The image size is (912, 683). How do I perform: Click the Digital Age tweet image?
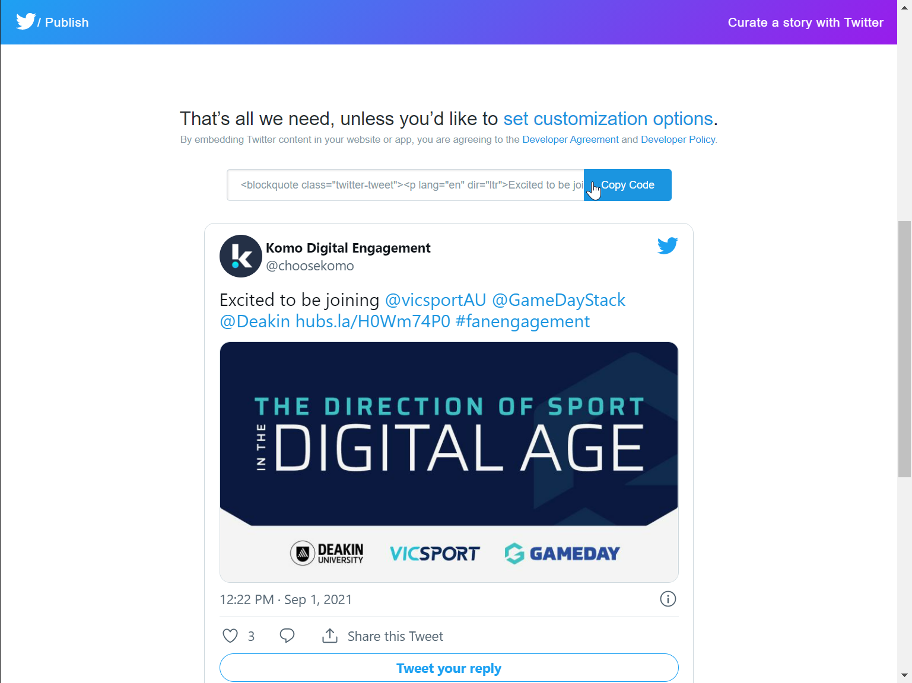(449, 462)
